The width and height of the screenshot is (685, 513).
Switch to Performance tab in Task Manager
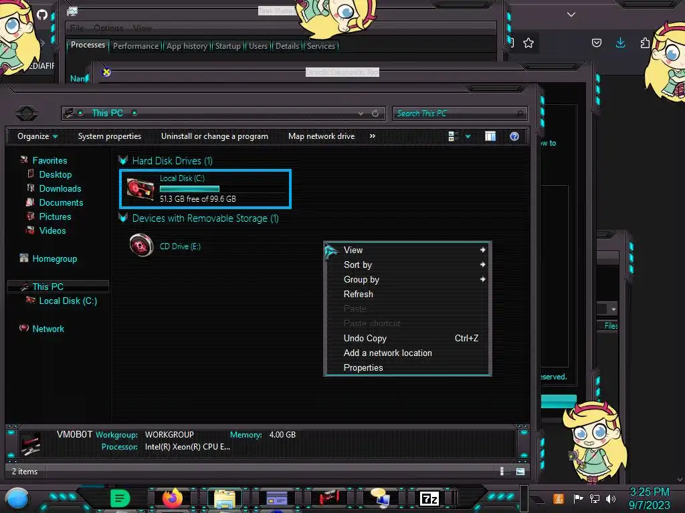136,46
